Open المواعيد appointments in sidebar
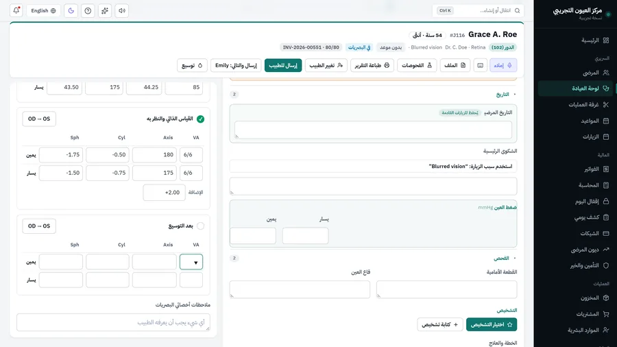This screenshot has width=617, height=347. (575, 121)
